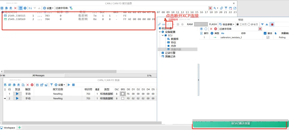289x130 pixels.
Task: Click the blue down arrow in calibration toolbar
Action: point(262,24)
